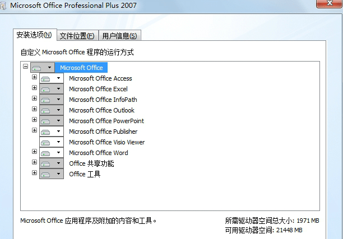
Task: Click the drive icon beside Visio Viewer
Action: [x=47, y=142]
